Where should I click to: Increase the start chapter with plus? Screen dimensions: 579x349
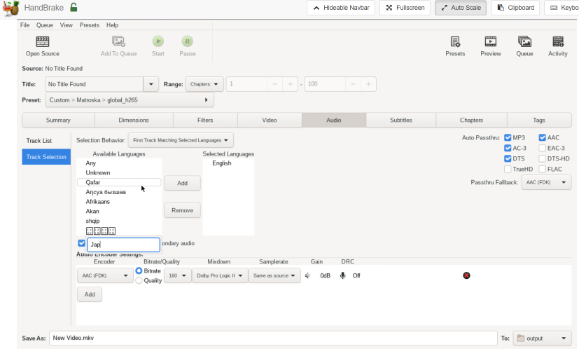click(x=291, y=84)
